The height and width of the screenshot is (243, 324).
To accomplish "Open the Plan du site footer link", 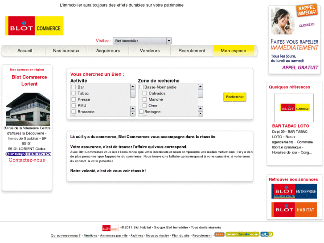I will (x=180, y=235).
